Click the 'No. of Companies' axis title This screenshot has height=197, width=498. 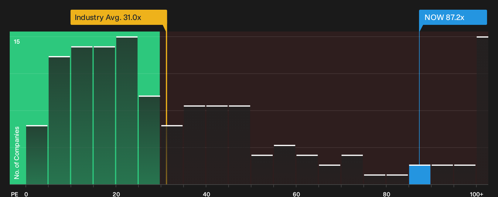pyautogui.click(x=17, y=153)
